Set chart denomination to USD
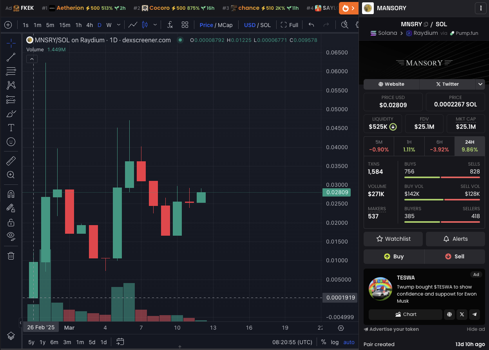 pyautogui.click(x=250, y=25)
